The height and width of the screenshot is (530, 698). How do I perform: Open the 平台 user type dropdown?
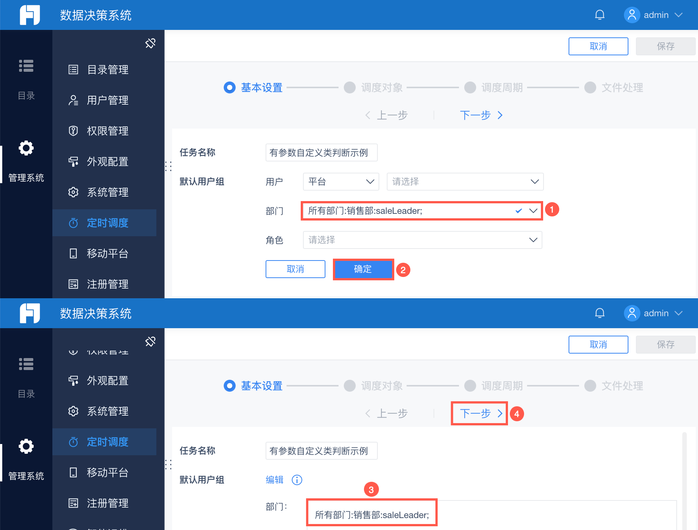(x=341, y=182)
